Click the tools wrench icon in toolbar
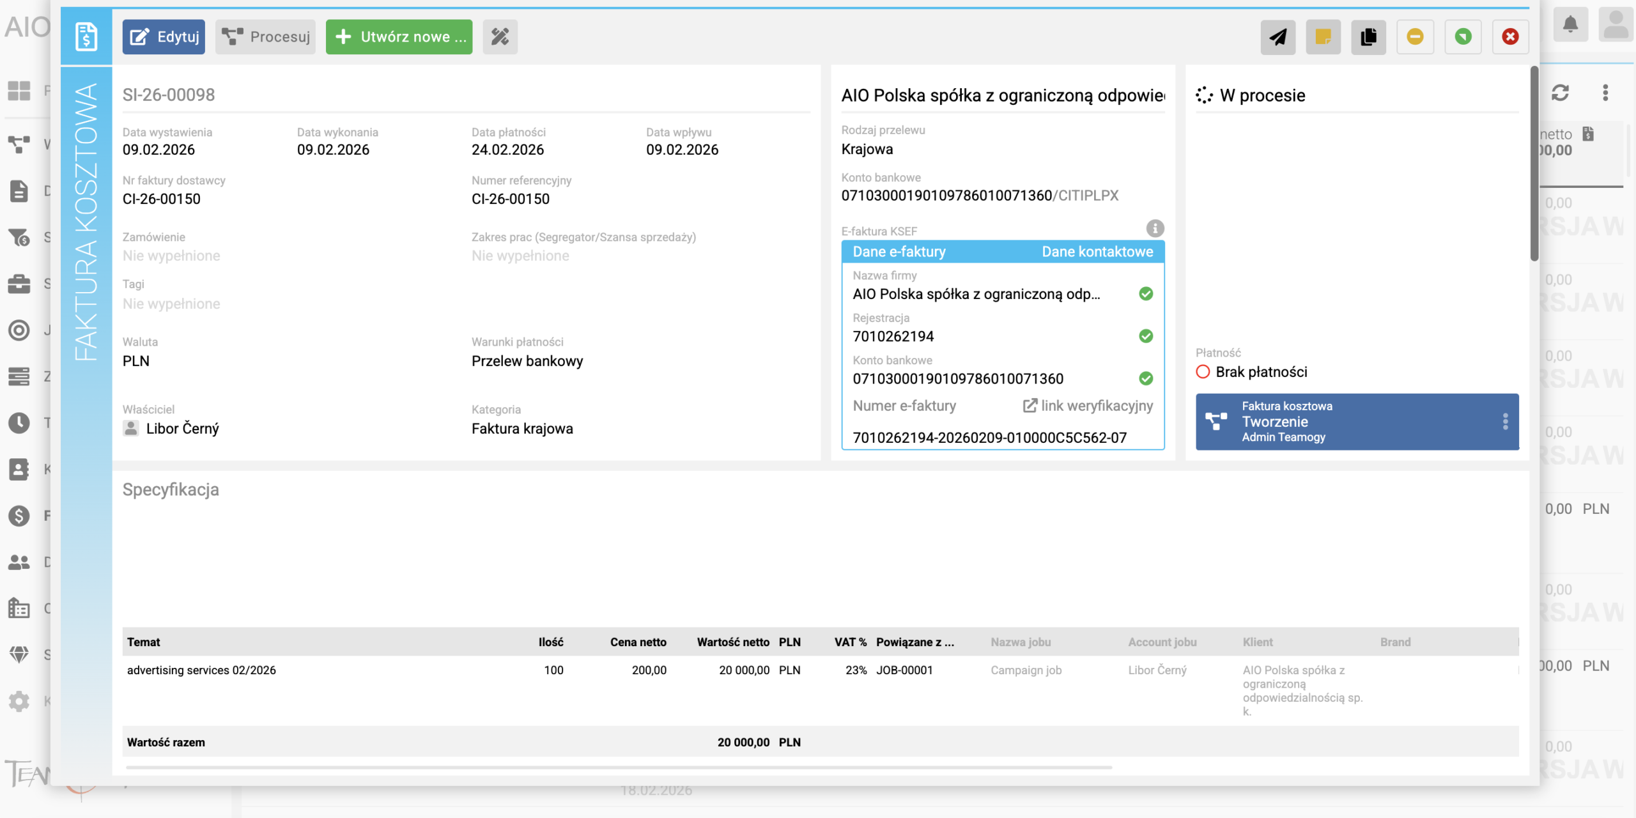The image size is (1636, 818). [x=500, y=37]
